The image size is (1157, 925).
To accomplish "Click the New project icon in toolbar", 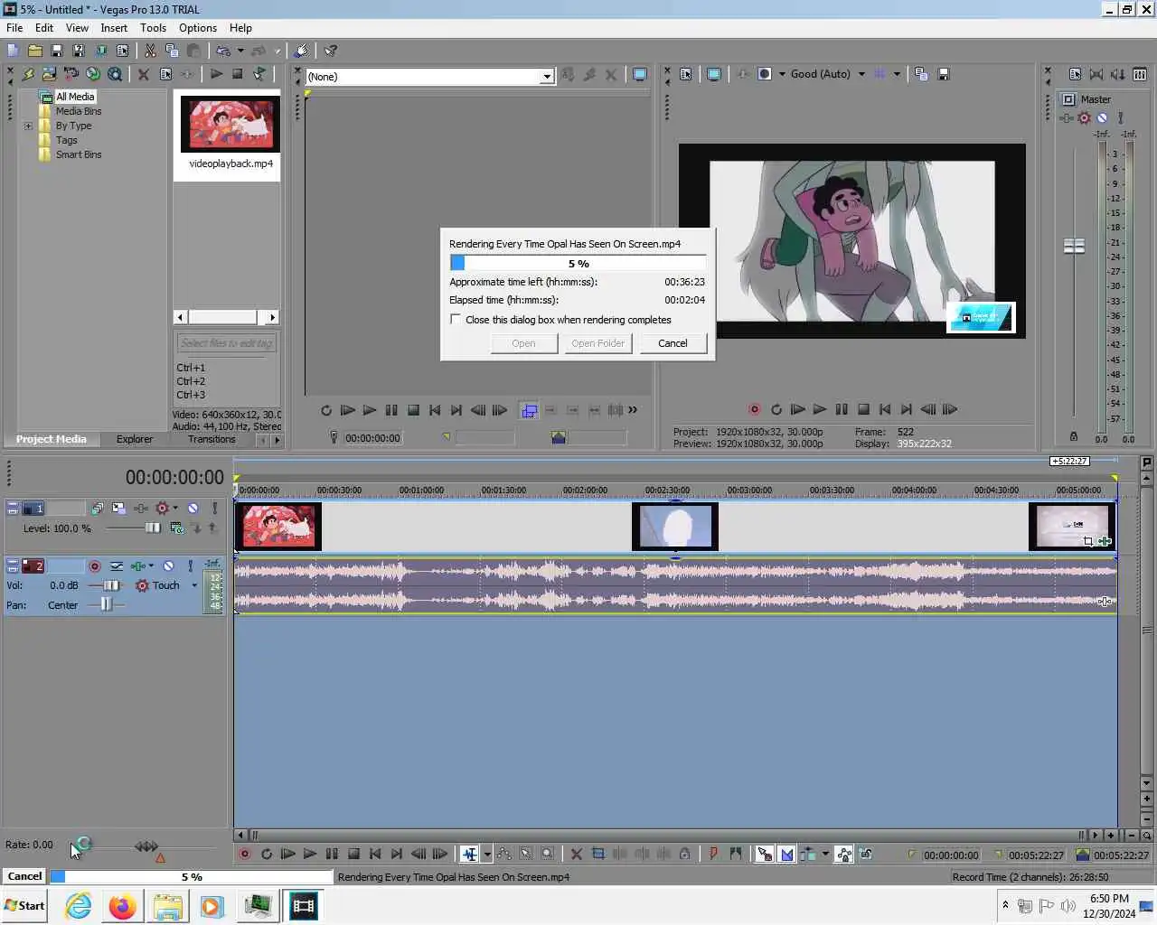I will [13, 51].
